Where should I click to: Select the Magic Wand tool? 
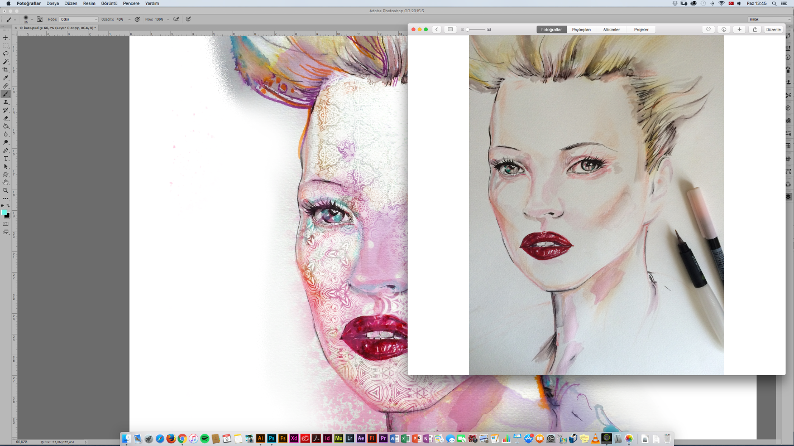(6, 61)
